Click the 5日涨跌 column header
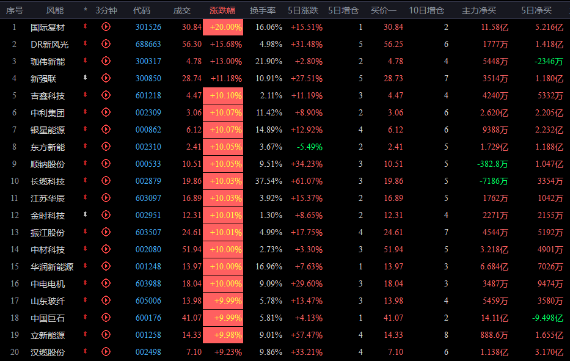Image resolution: width=570 pixels, height=361 pixels. tap(303, 10)
